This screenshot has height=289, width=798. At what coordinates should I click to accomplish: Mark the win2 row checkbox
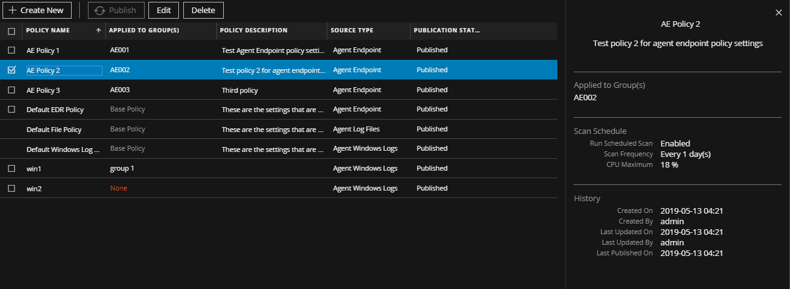click(11, 188)
